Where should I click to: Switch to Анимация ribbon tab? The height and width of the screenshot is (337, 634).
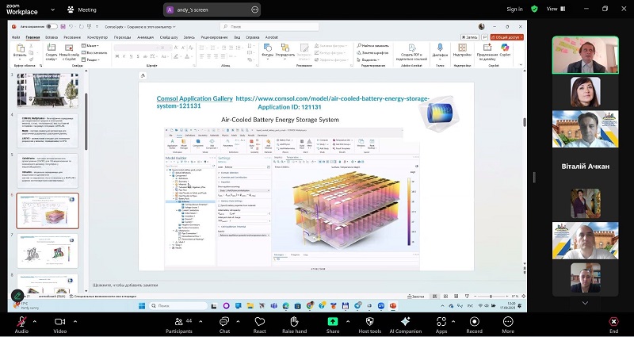(145, 37)
